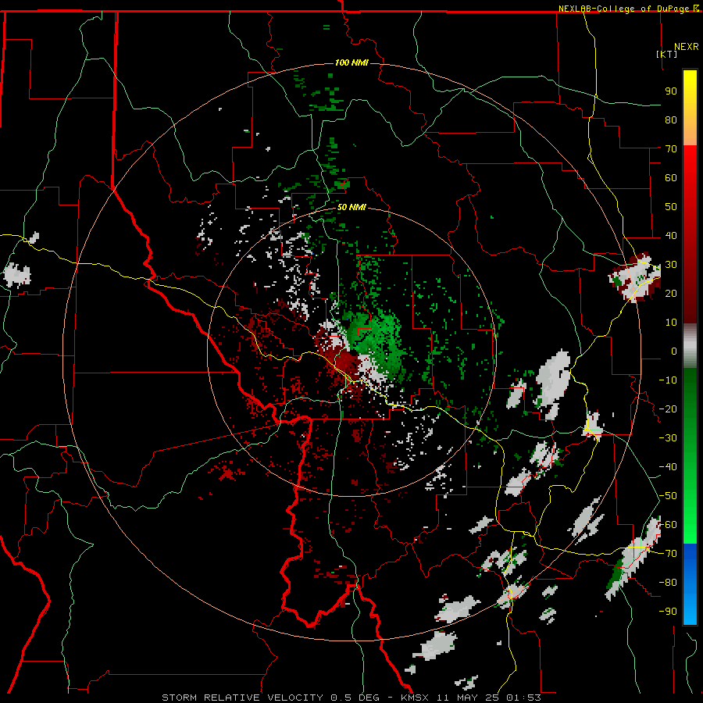Screen dimensions: 703x703
Task: Select the 60 value on the velocity scale
Action: pyautogui.click(x=671, y=177)
